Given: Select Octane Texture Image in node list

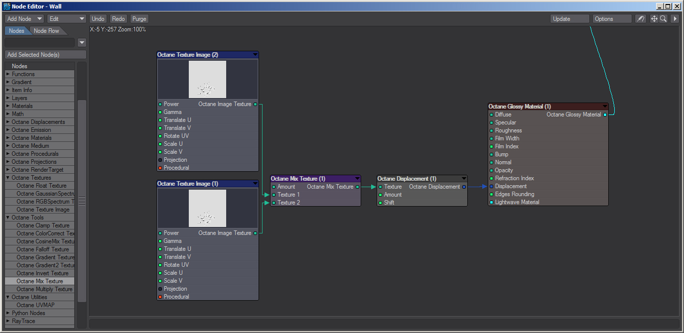Looking at the screenshot, I should (40, 210).
